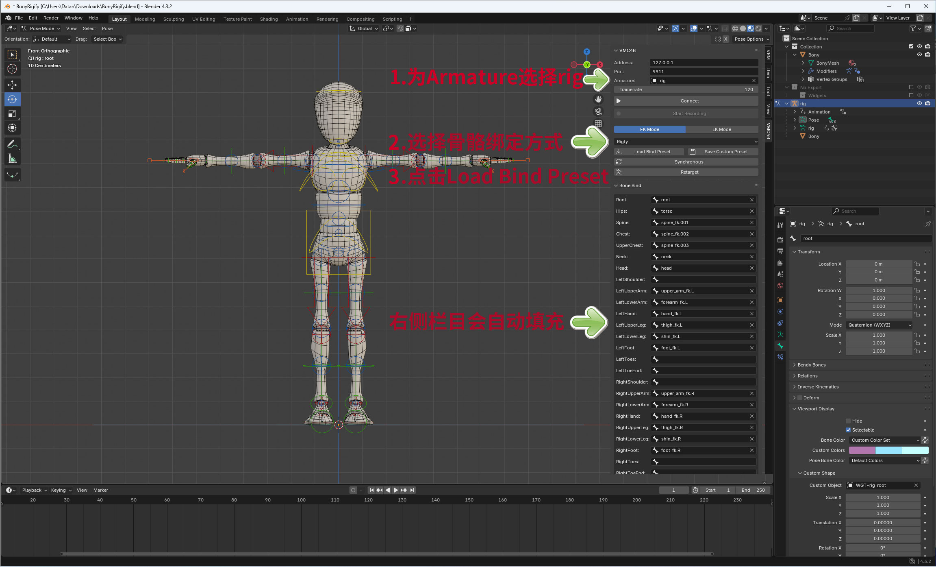Open Bone properties tab icon
This screenshot has height=567, width=936.
pos(780,346)
